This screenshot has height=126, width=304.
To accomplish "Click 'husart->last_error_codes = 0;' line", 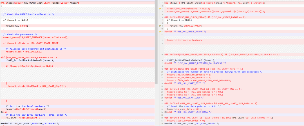I will click(186, 121).
